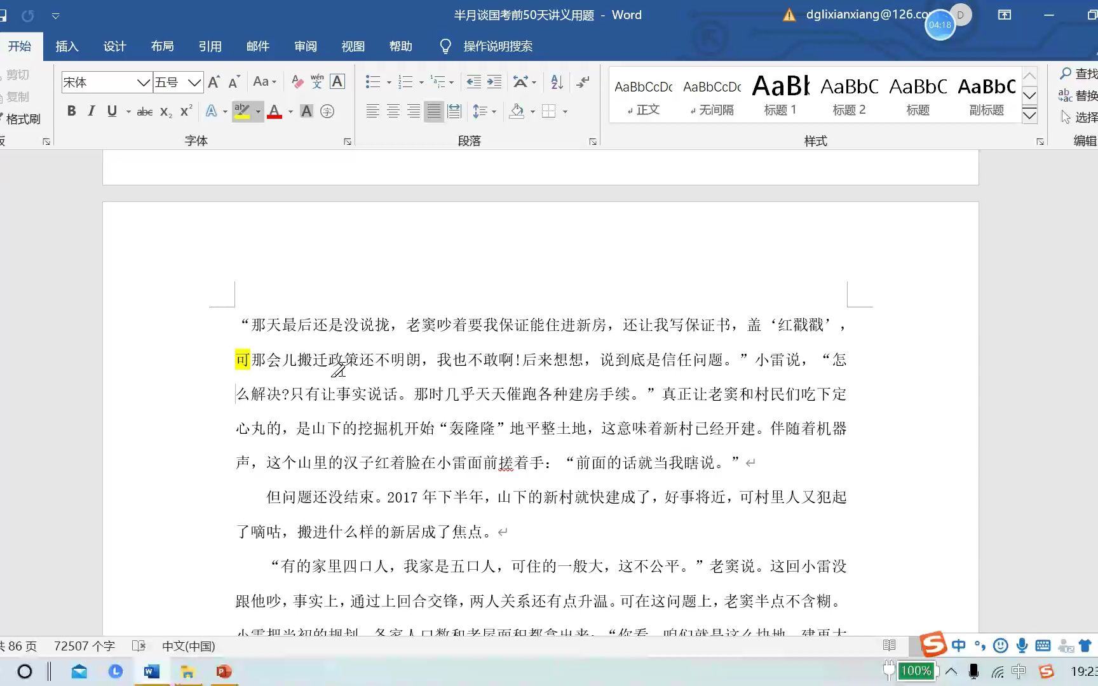Open Word from the Windows taskbar
Viewport: 1098px width, 686px height.
[x=152, y=671]
